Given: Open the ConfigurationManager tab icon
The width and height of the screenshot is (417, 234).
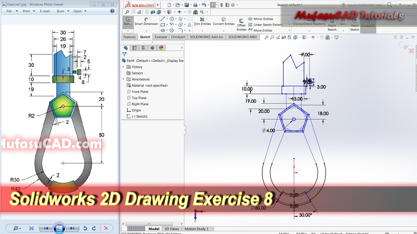Looking at the screenshot, I should click(x=143, y=48).
